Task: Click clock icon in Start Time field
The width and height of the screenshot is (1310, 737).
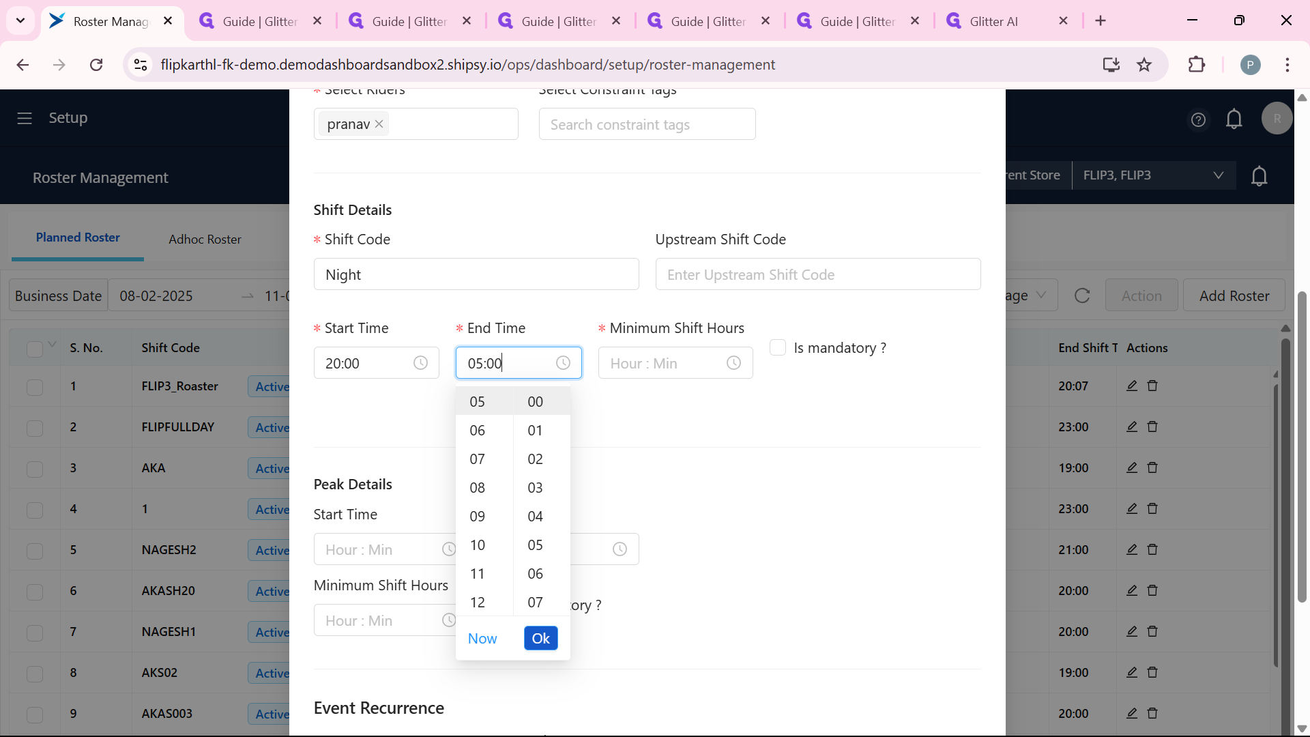Action: (x=420, y=363)
